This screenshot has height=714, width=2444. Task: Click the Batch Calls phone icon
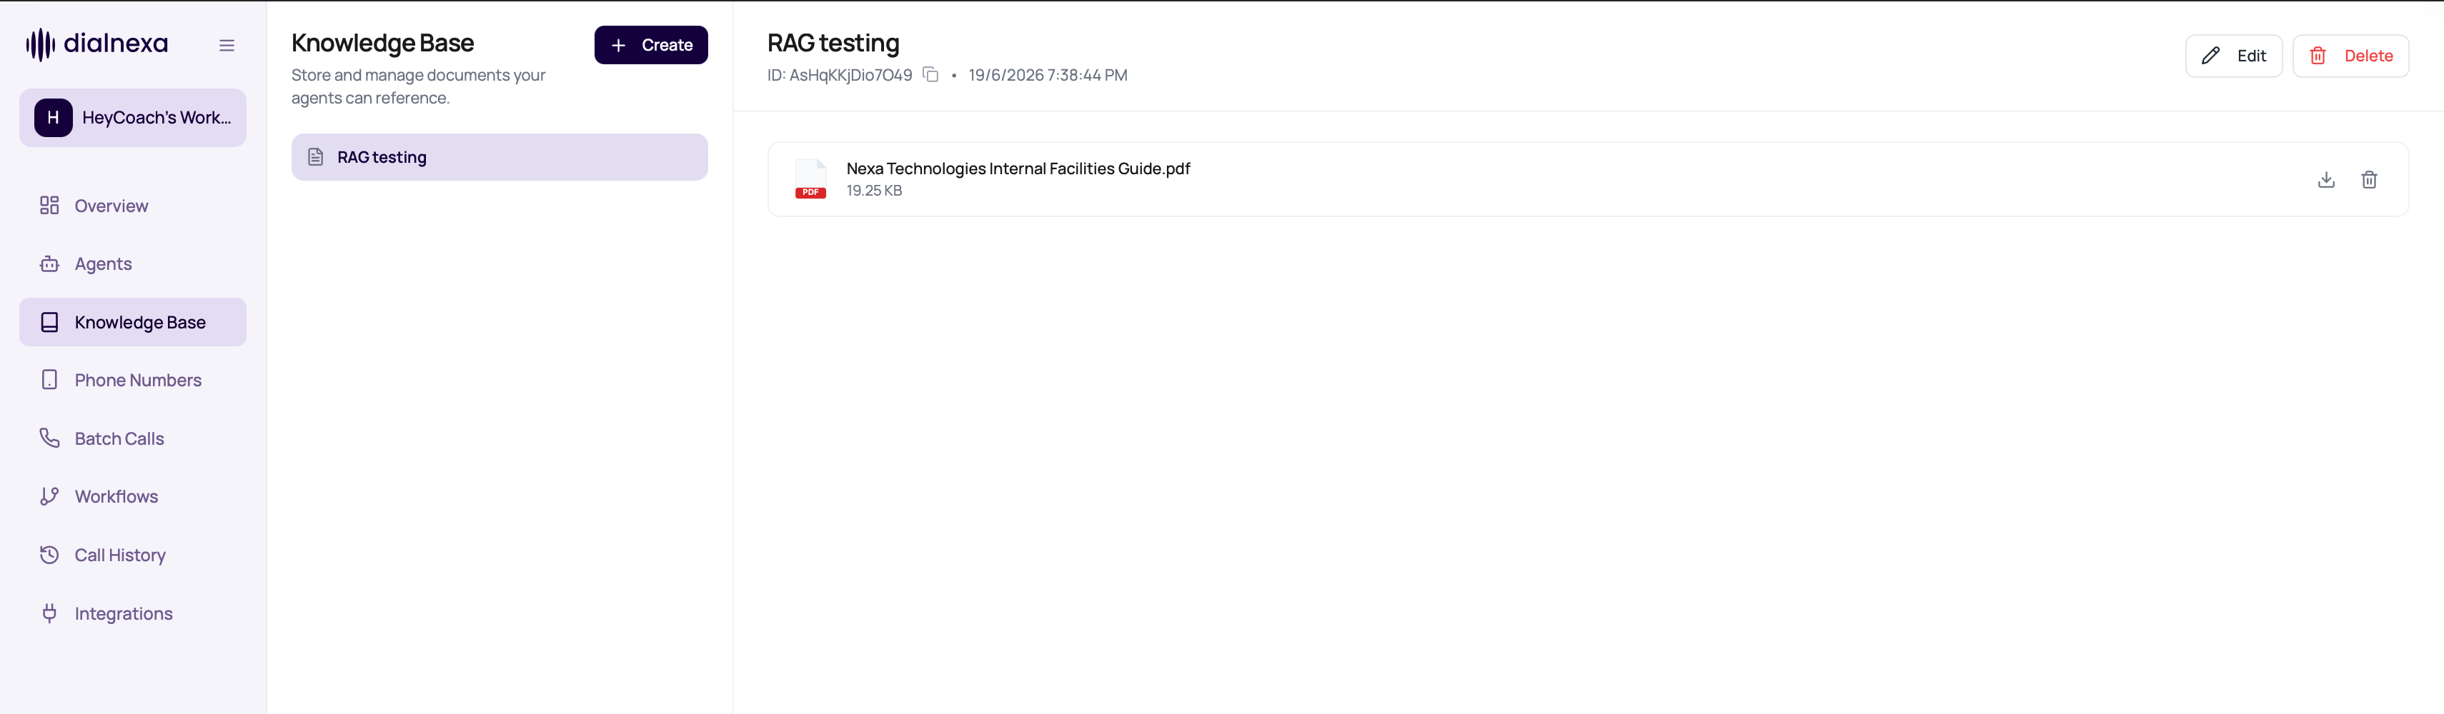[49, 438]
